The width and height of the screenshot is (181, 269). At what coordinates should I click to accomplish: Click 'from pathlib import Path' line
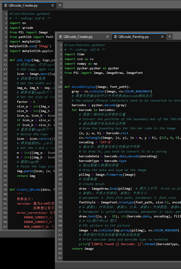[x=31, y=37]
